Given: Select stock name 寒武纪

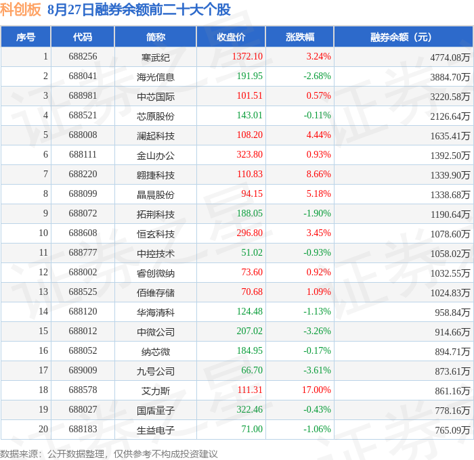Looking at the screenshot, I should [x=155, y=57].
